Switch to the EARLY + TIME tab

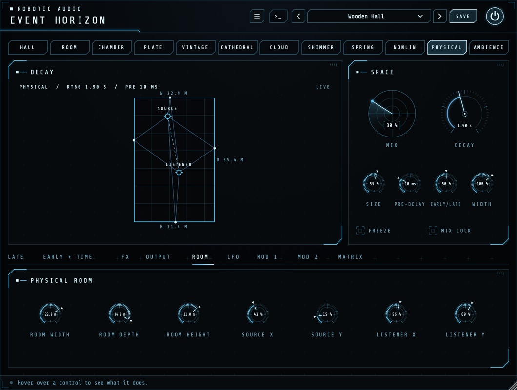point(68,257)
